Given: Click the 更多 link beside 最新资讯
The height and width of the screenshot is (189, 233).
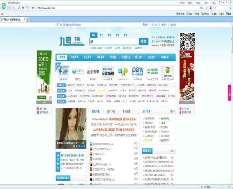Looking at the screenshot, I should [172, 151].
